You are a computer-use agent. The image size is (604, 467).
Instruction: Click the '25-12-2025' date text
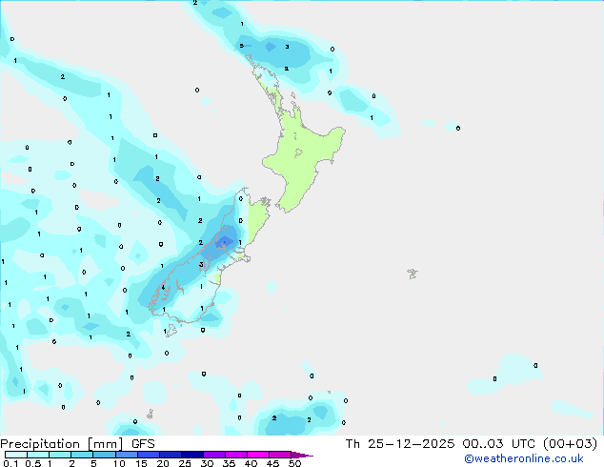411,444
